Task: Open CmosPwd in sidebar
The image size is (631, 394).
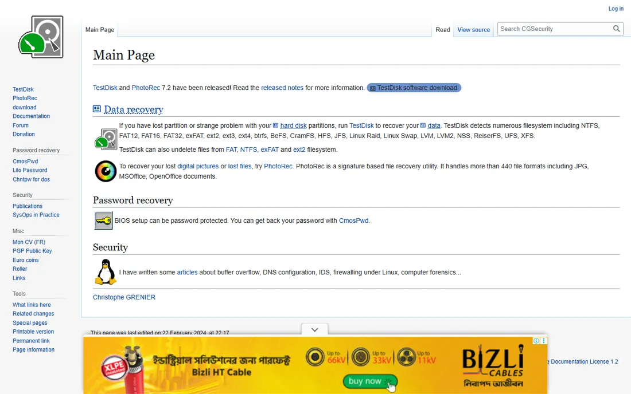Action: click(25, 161)
